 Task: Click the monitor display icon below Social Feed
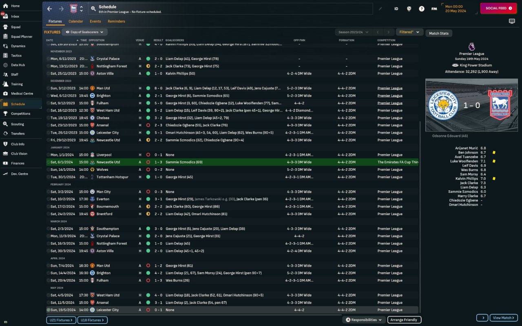(x=512, y=21)
